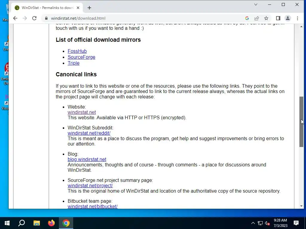The image size is (306, 229).
Task: Close the WinDirStat tab
Action: [x=78, y=8]
